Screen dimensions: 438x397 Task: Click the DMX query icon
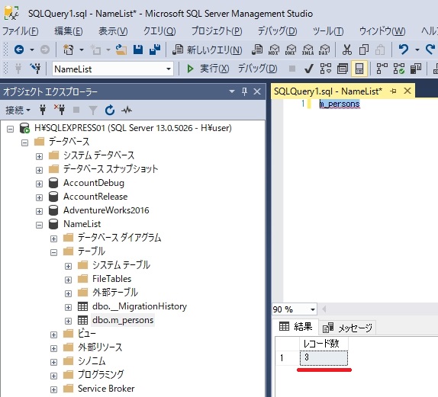pyautogui.click(x=291, y=50)
